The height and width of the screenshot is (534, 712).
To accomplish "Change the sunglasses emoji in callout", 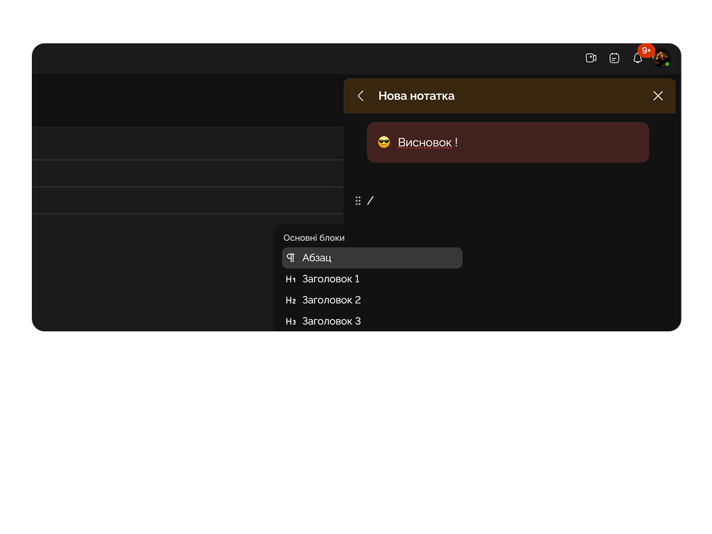I will 383,142.
